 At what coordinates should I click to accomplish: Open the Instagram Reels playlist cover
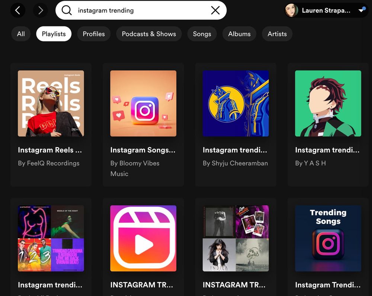[51, 103]
